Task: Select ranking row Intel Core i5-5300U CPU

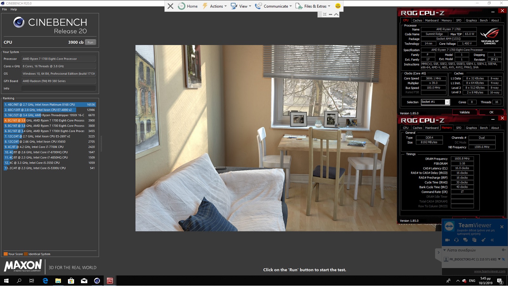Action: point(50,168)
